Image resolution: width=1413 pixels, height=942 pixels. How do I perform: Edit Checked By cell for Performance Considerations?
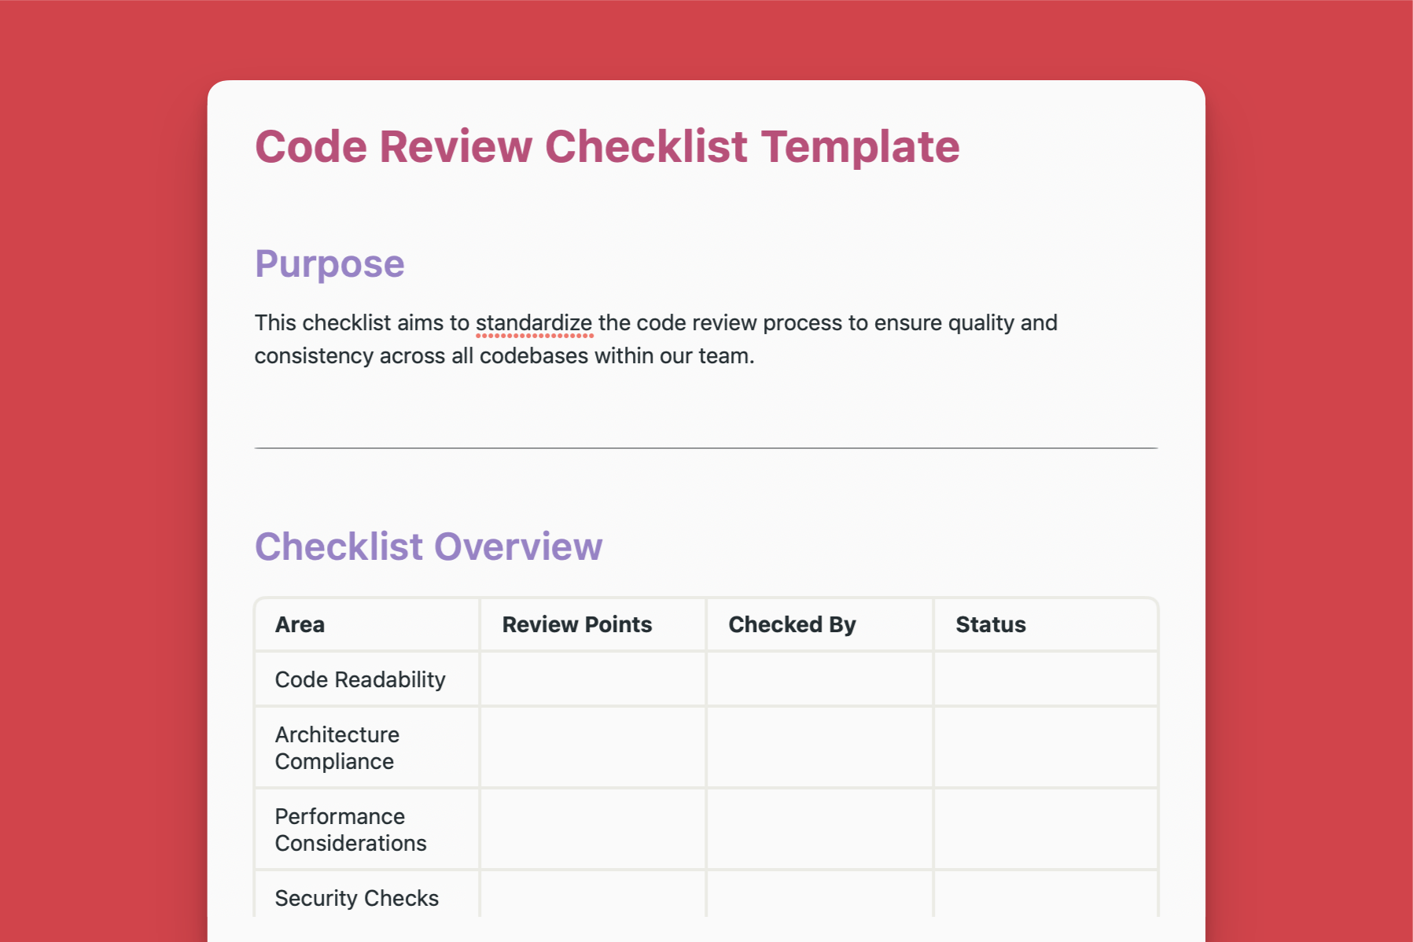tap(819, 830)
